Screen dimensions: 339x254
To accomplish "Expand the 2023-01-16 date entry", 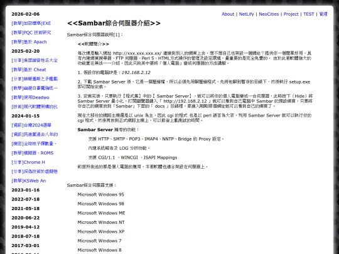I will (x=26, y=190).
